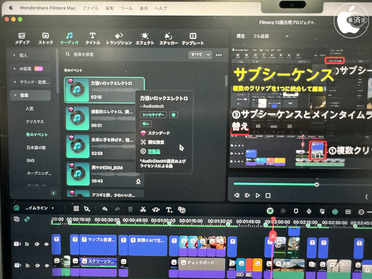Switch to the タイトル (Titles) tool
372x279 pixels.
click(x=92, y=38)
